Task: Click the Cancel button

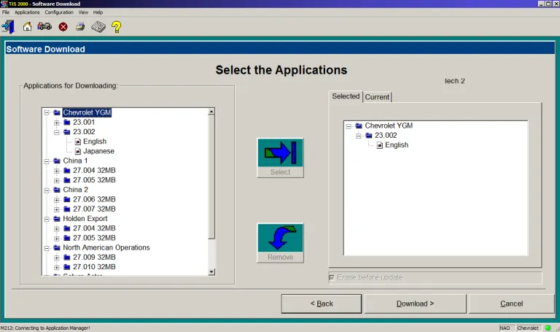Action: click(511, 304)
